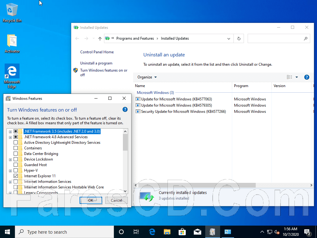Enable the Device Lockdown checkbox
The width and height of the screenshot is (317, 238).
15,159
